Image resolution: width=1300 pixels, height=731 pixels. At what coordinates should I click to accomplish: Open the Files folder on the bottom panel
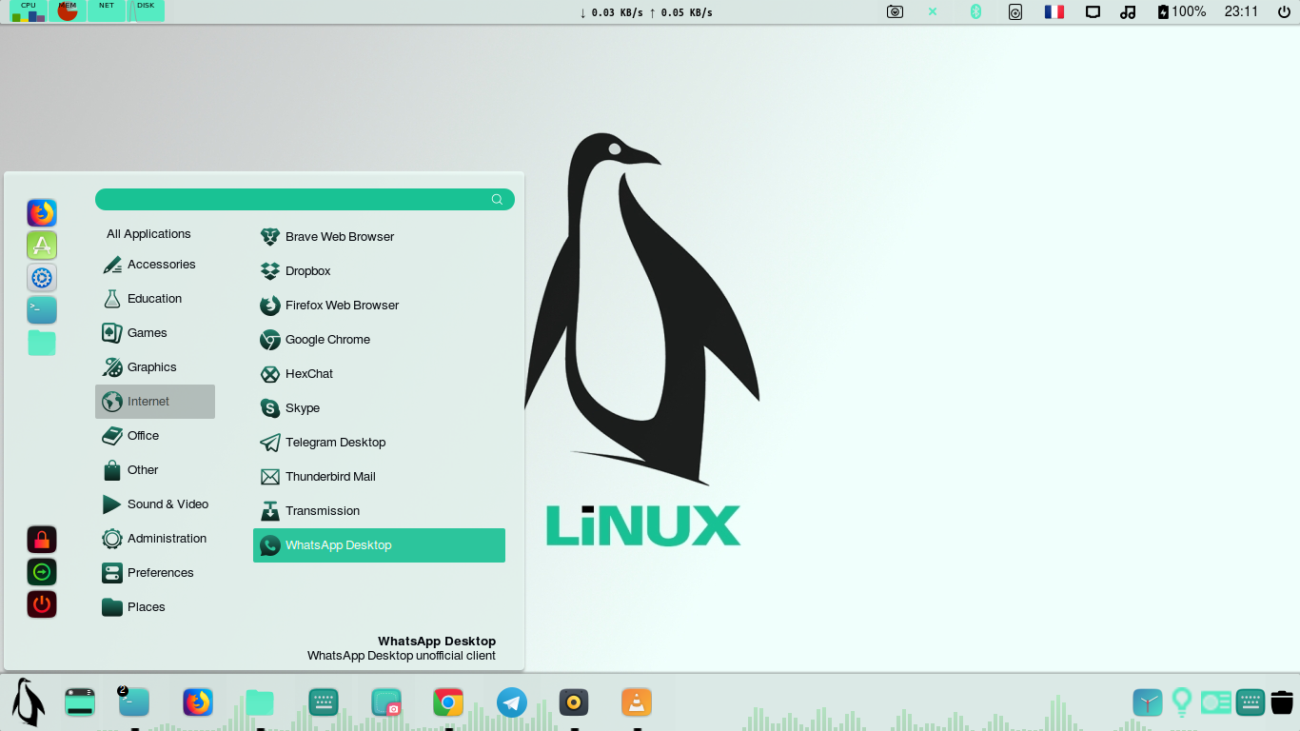(259, 703)
